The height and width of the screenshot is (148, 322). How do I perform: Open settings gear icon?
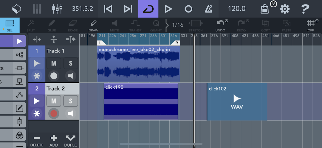285,9
